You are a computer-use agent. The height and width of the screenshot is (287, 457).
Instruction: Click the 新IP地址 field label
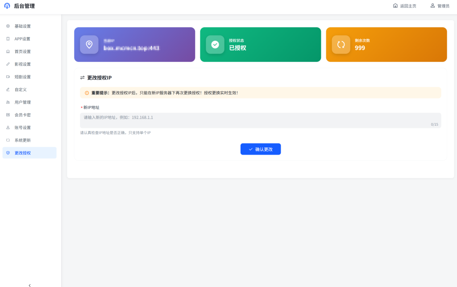coord(91,107)
